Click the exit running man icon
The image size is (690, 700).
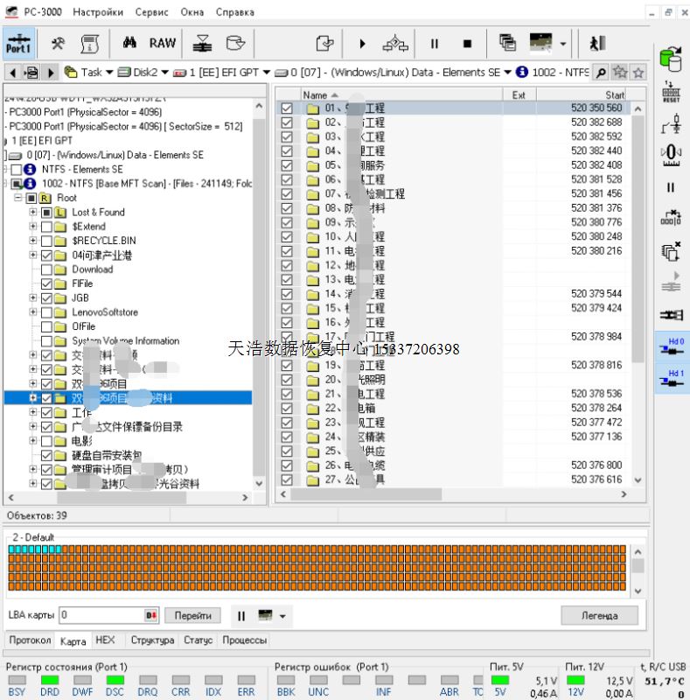(597, 43)
